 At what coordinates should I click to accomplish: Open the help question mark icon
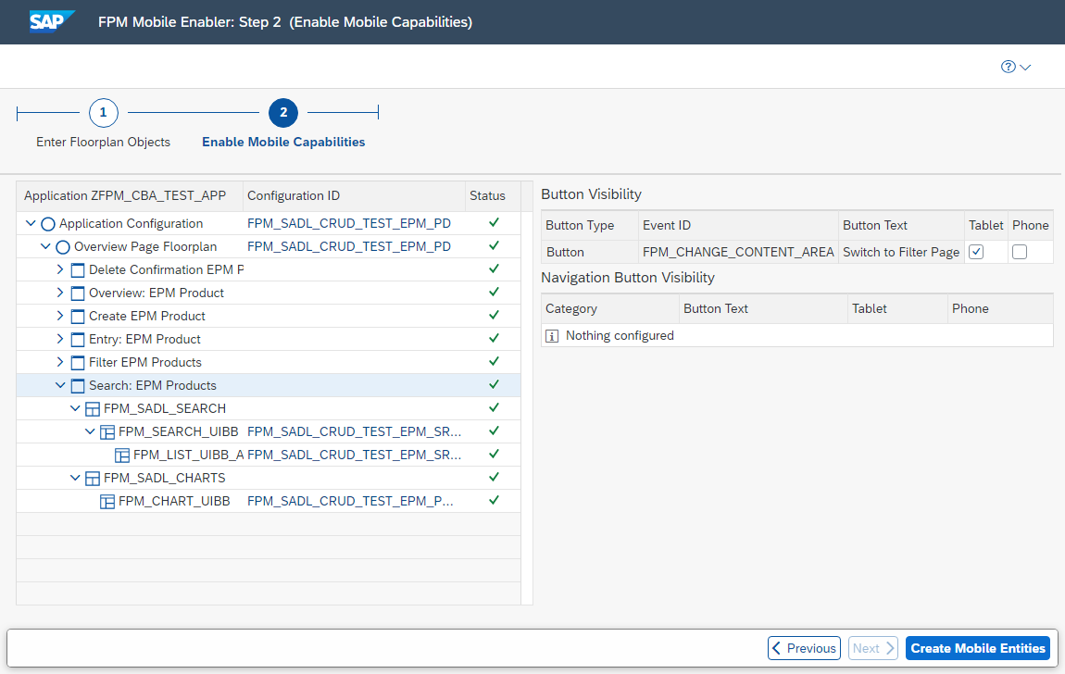[1008, 66]
